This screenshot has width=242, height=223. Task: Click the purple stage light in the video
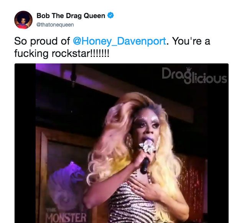pos(48,69)
